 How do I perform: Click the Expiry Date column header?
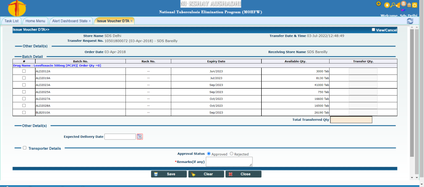click(216, 61)
